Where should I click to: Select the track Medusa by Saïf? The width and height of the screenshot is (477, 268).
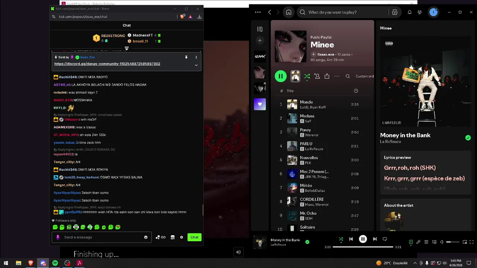coord(323,118)
